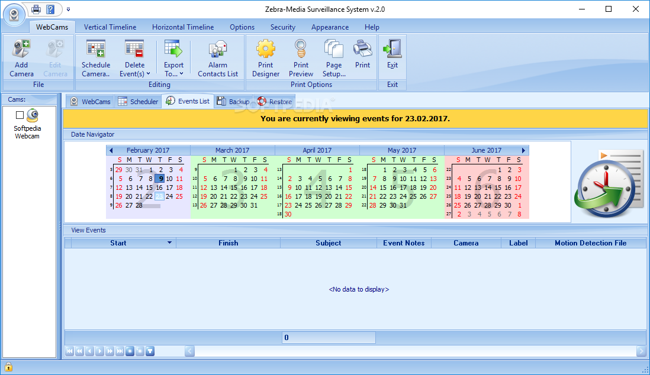
Task: Select February 9 in the calendar
Action: (160, 179)
